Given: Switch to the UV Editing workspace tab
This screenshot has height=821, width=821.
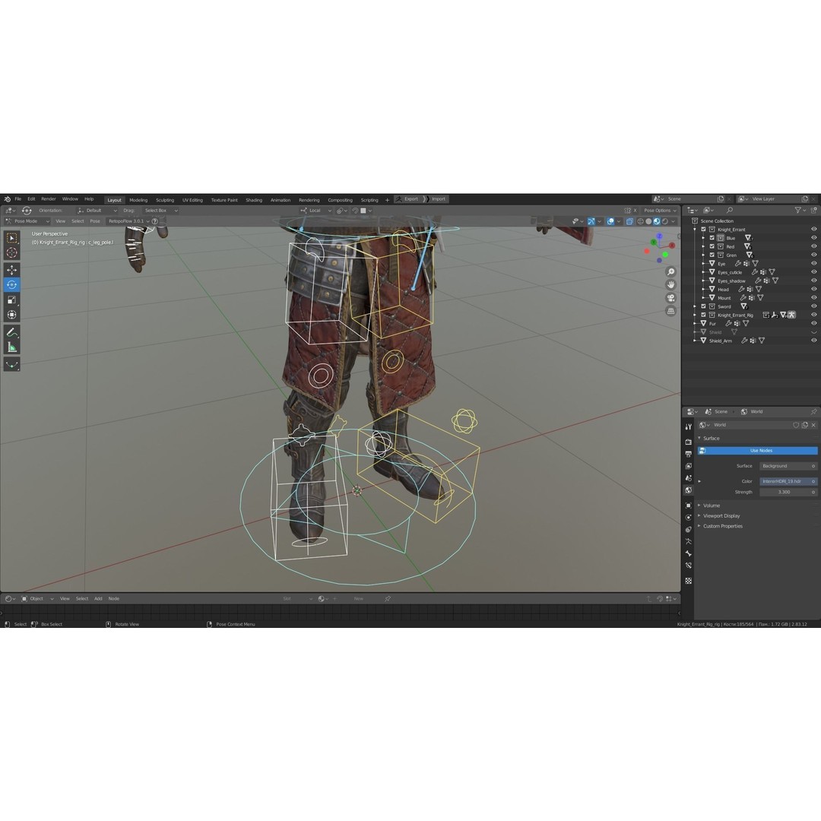Looking at the screenshot, I should coord(192,200).
